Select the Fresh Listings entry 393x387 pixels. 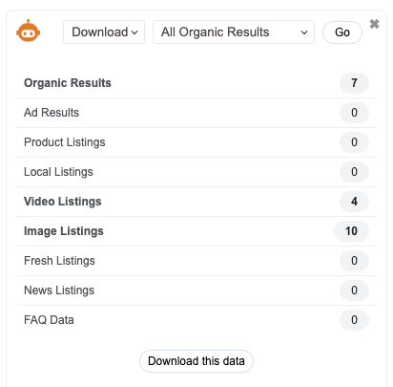pyautogui.click(x=196, y=261)
